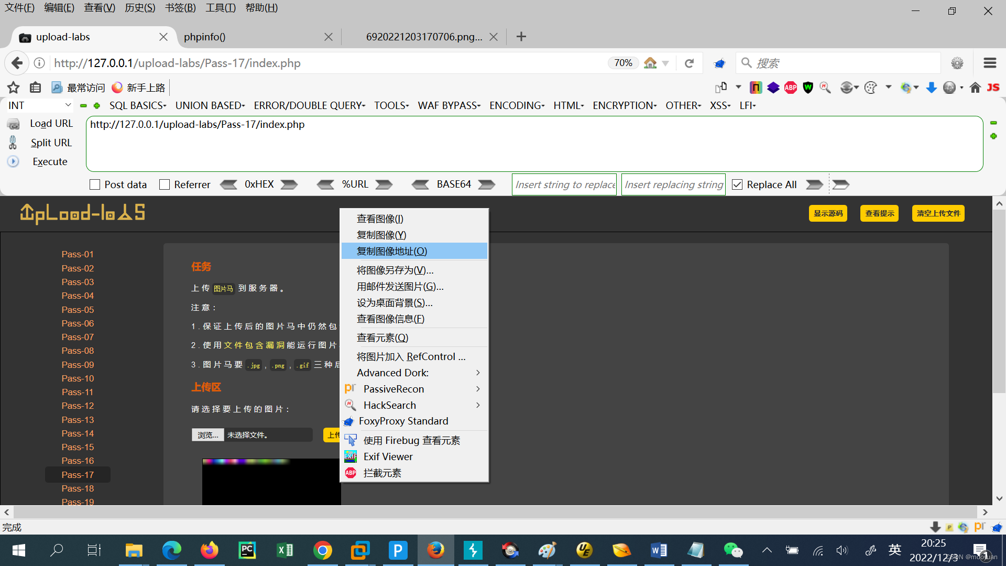Open WeChat from the Windows taskbar
This screenshot has height=566, width=1006.
pos(733,550)
